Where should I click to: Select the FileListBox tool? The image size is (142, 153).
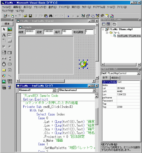10,70
